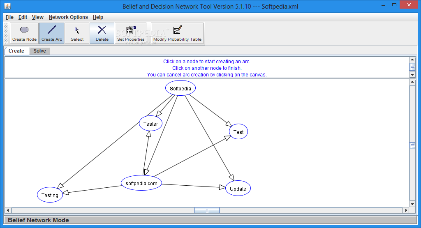Choose the Select pointer tool
421x228 pixels.
coord(77,33)
